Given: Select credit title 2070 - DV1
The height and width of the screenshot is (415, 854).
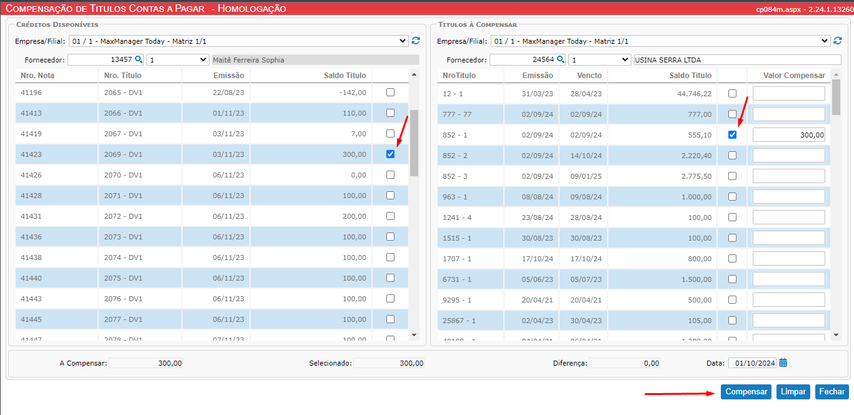Looking at the screenshot, I should click(x=123, y=175).
